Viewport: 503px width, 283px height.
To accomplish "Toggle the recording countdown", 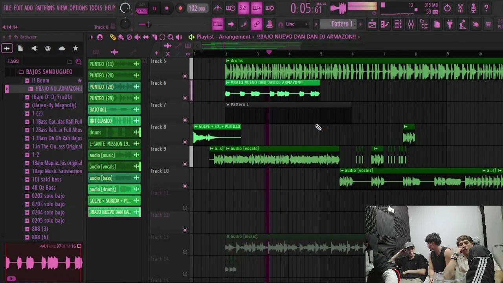I will coord(244,8).
